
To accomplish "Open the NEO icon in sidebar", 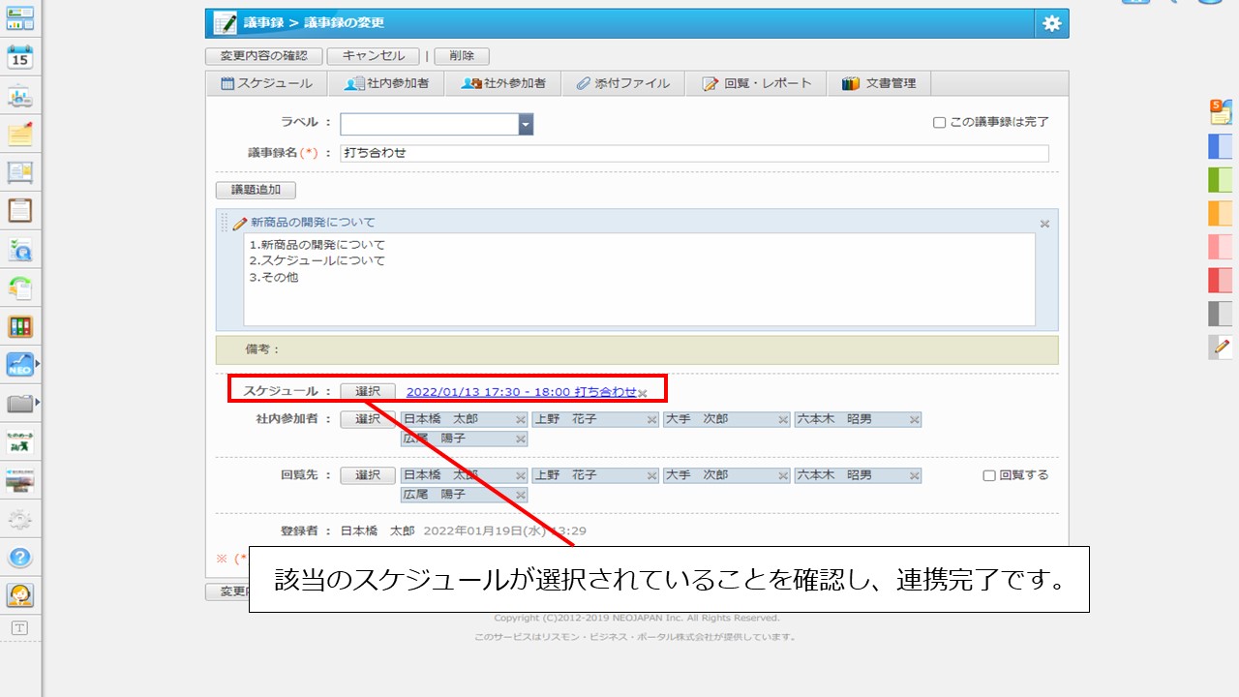I will [x=20, y=364].
